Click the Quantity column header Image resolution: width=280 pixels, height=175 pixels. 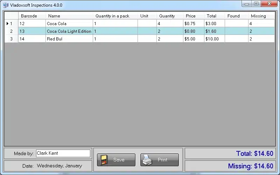pyautogui.click(x=170, y=16)
